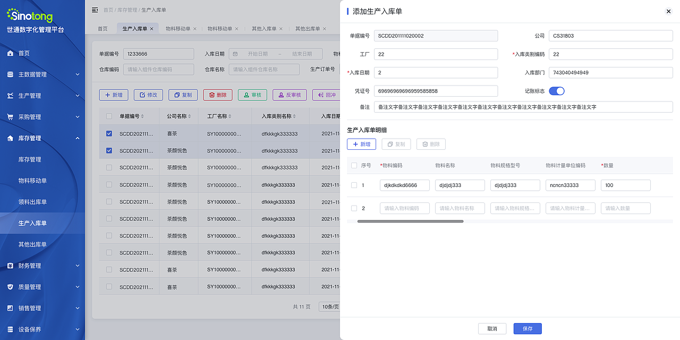Click 取消 to cancel the dialog
The width and height of the screenshot is (680, 340).
tap(492, 329)
